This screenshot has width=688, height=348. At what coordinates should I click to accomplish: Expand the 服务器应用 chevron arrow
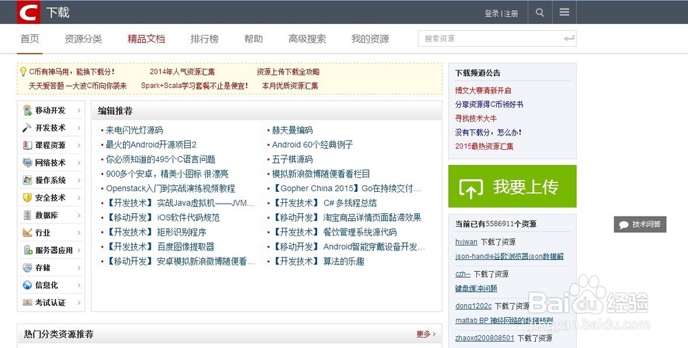(79, 250)
